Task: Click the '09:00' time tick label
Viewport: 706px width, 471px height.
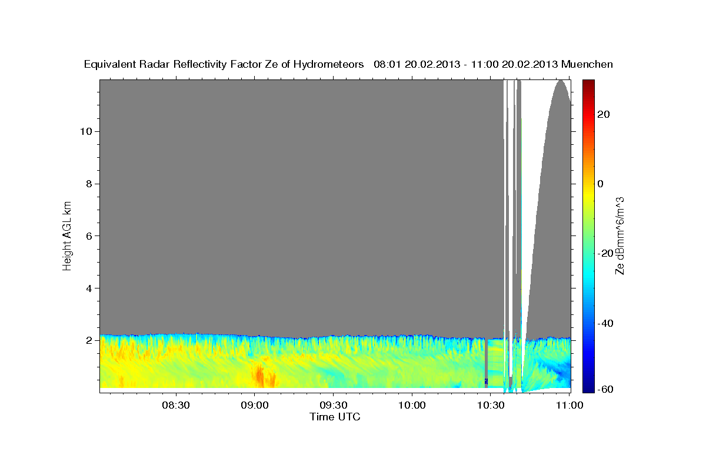Action: click(255, 405)
